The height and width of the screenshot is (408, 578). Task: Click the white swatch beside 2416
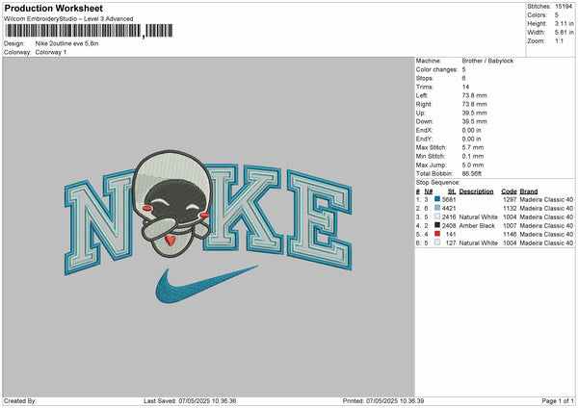pos(437,217)
